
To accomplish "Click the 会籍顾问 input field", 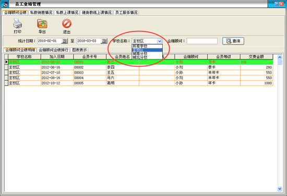I will 202,41.
